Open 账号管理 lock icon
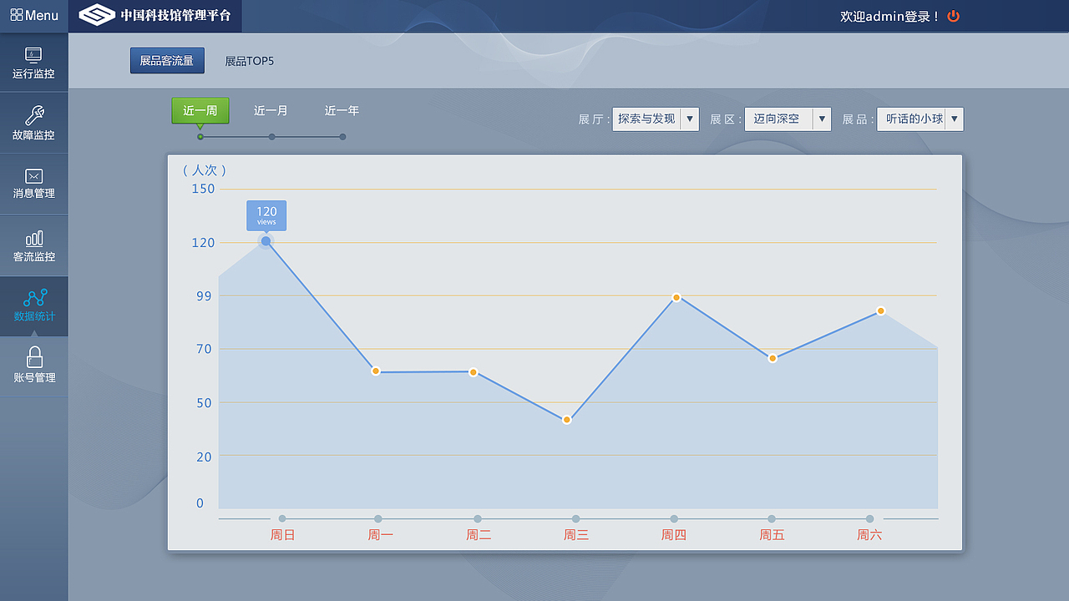Viewport: 1069px width, 601px height. (x=34, y=357)
